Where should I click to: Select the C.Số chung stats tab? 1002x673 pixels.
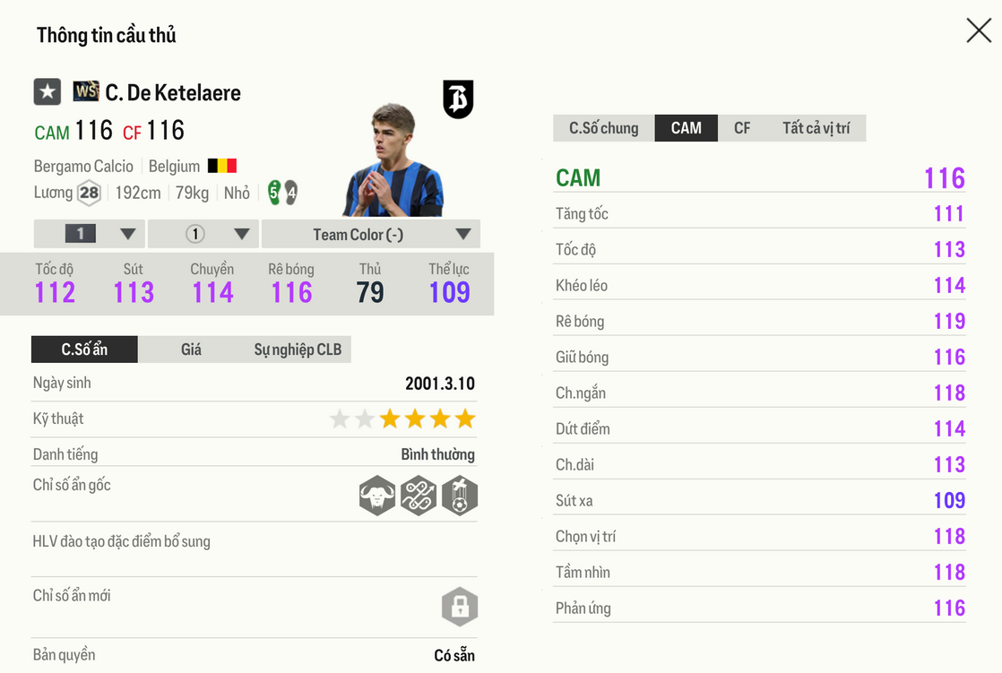(x=604, y=128)
